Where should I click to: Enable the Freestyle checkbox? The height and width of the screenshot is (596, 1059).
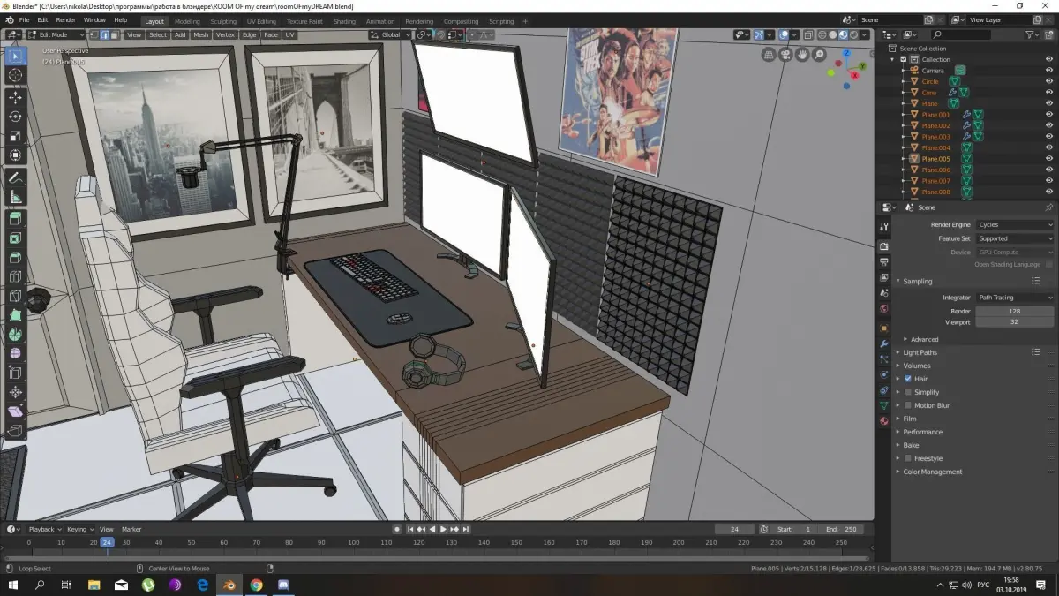coord(907,458)
